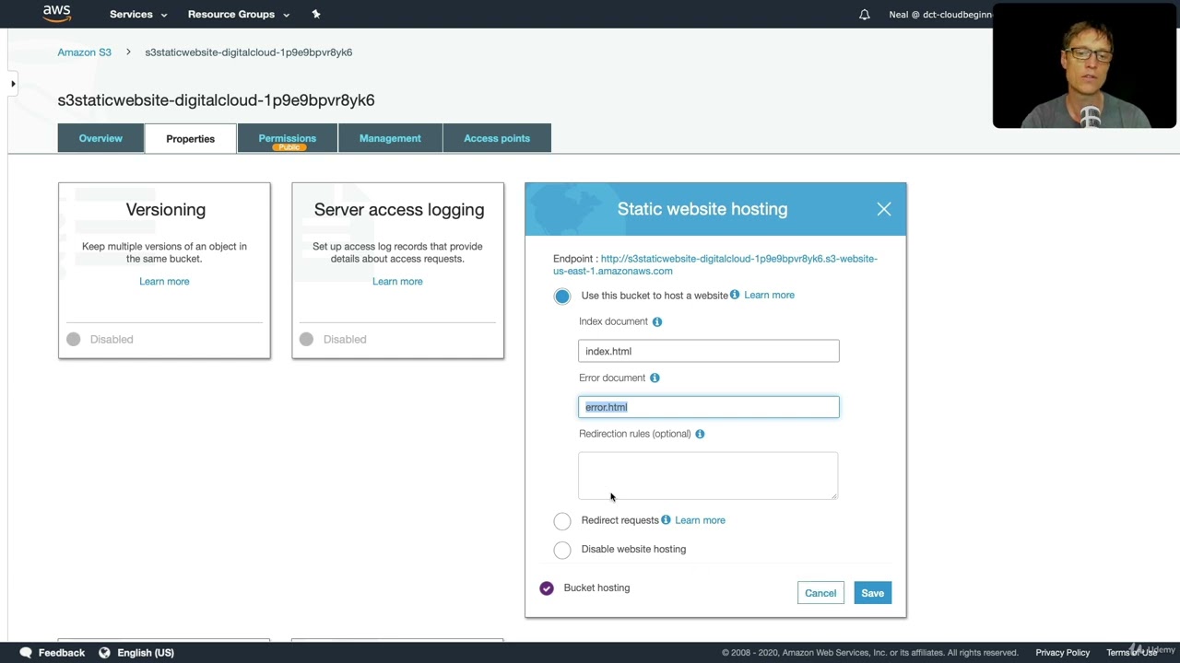Click the Feedback speech bubble icon
This screenshot has width=1180, height=663.
pyautogui.click(x=26, y=653)
